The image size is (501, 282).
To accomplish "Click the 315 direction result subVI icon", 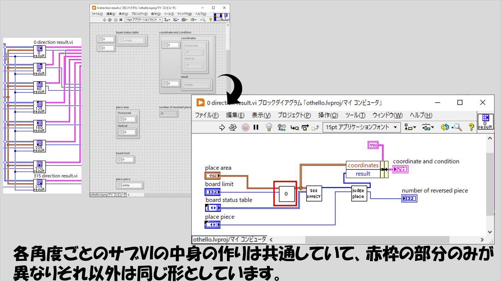I will click(39, 185).
